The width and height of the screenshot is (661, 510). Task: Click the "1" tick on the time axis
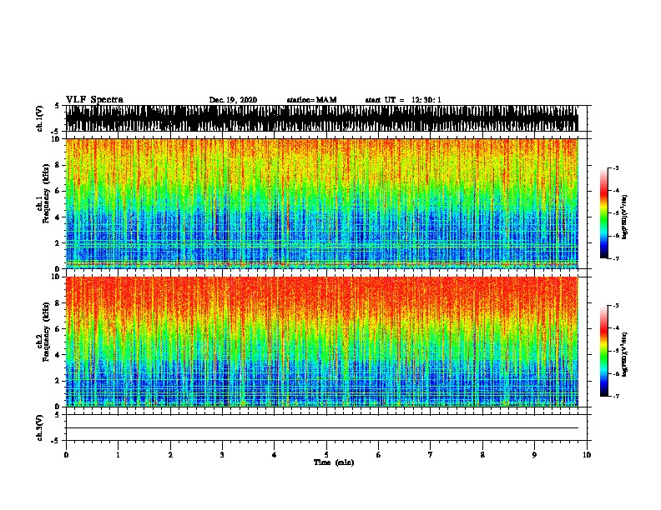click(118, 455)
